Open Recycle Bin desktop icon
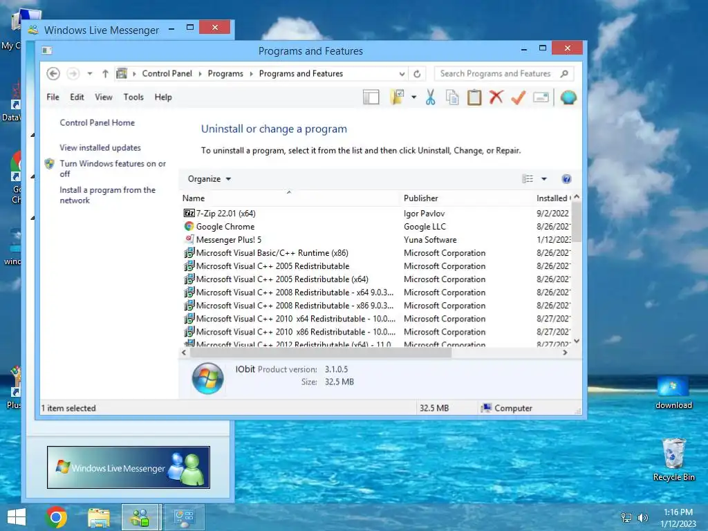 pos(673,459)
